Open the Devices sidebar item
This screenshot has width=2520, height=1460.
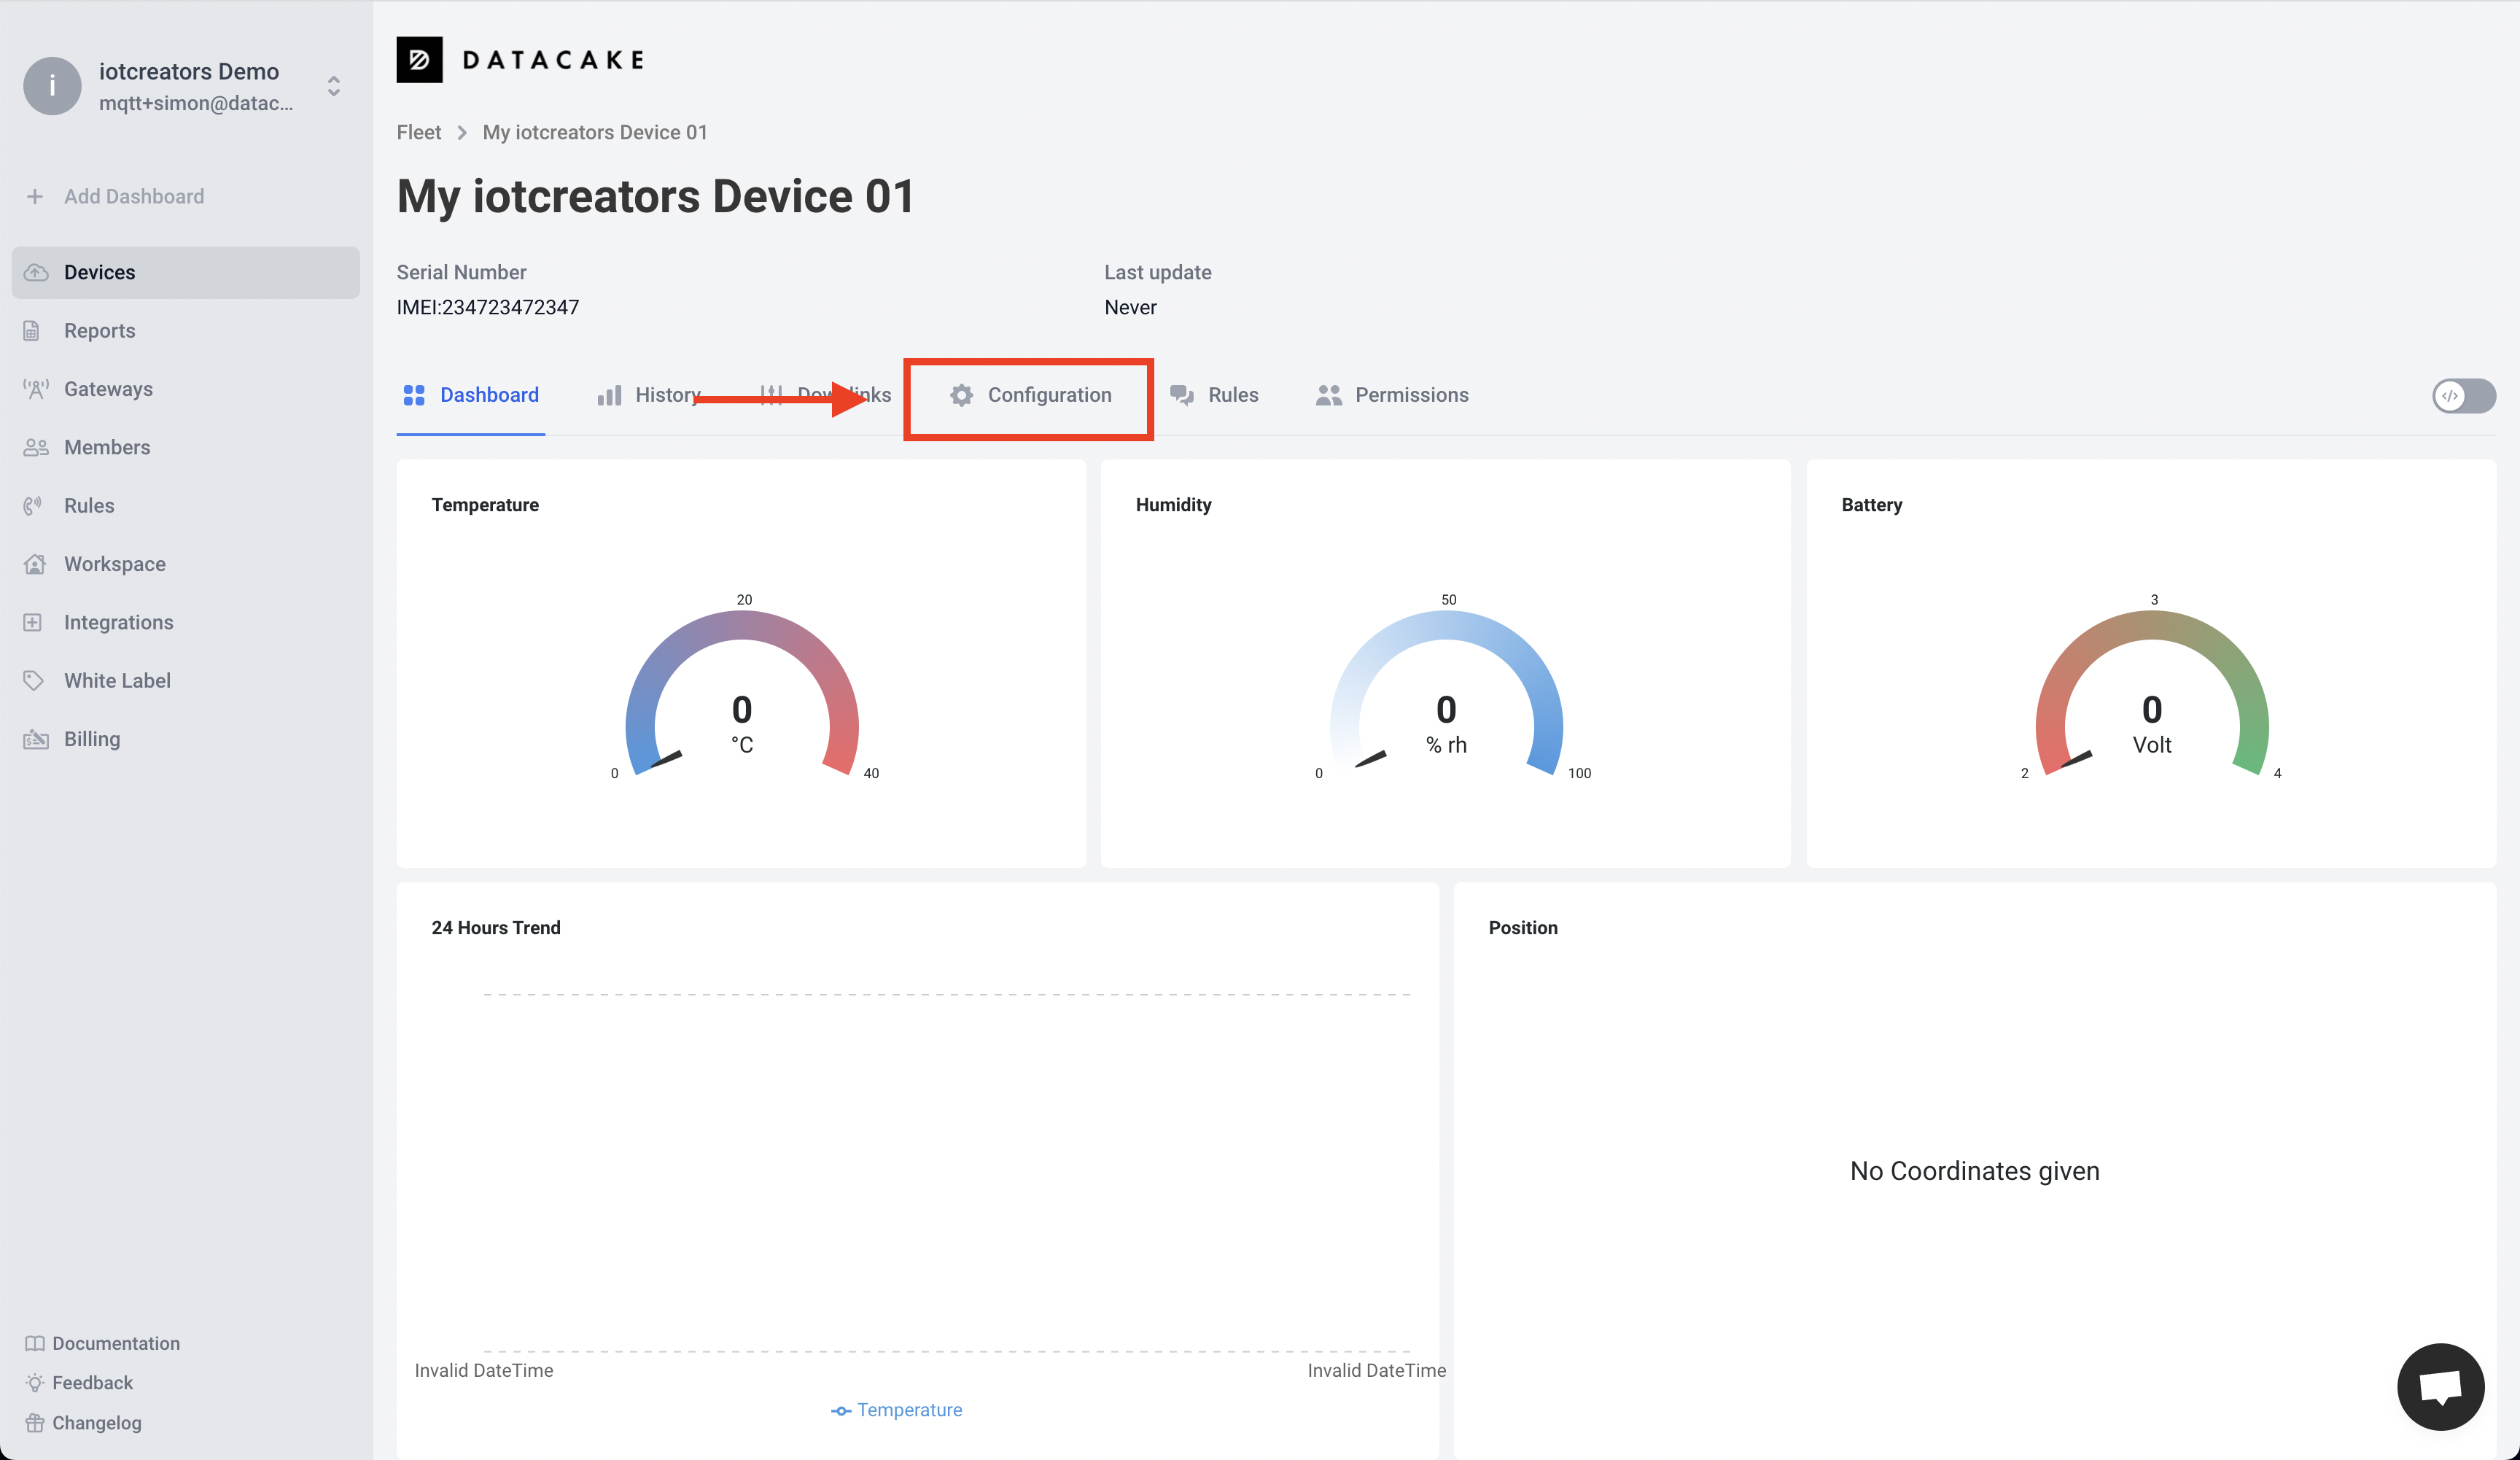(186, 272)
